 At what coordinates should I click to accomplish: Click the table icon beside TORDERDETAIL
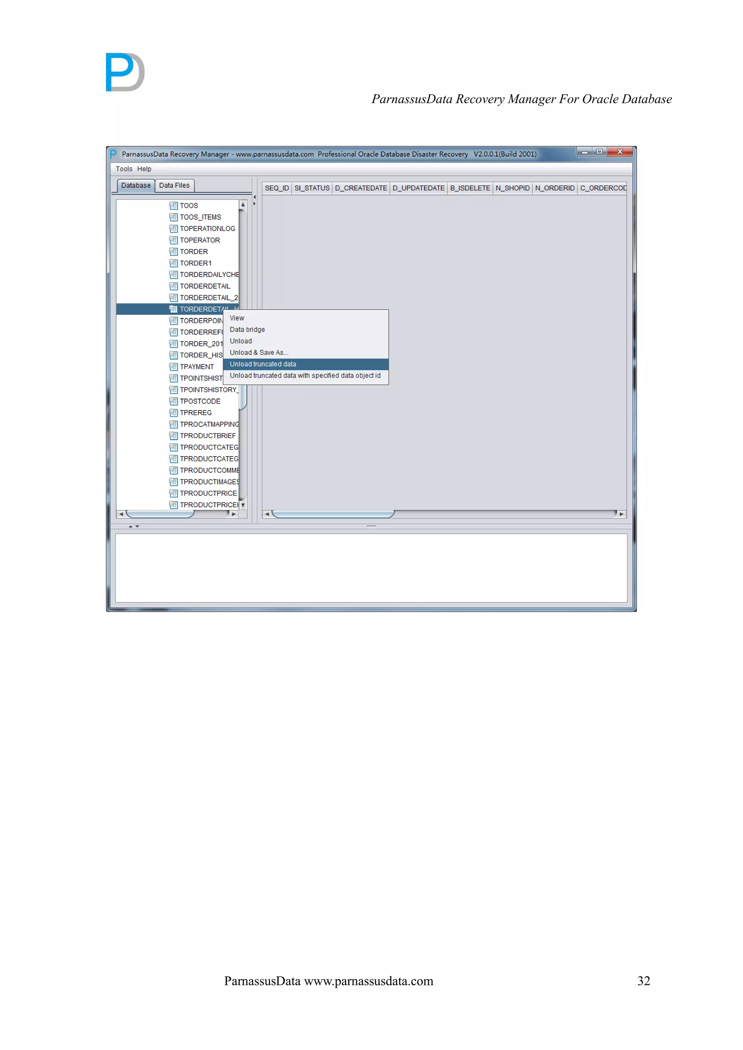click(x=173, y=286)
